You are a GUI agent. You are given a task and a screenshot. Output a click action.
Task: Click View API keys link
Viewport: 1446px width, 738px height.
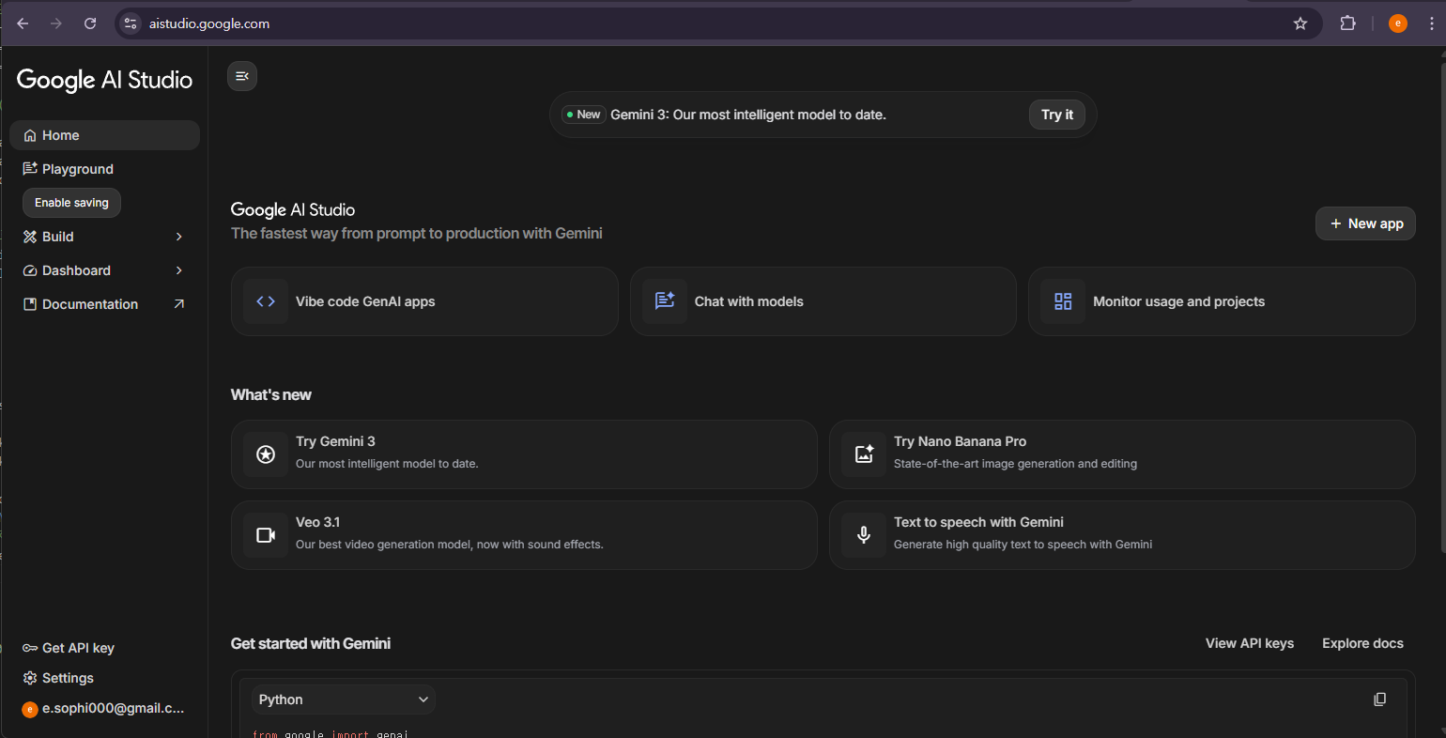pyautogui.click(x=1250, y=643)
